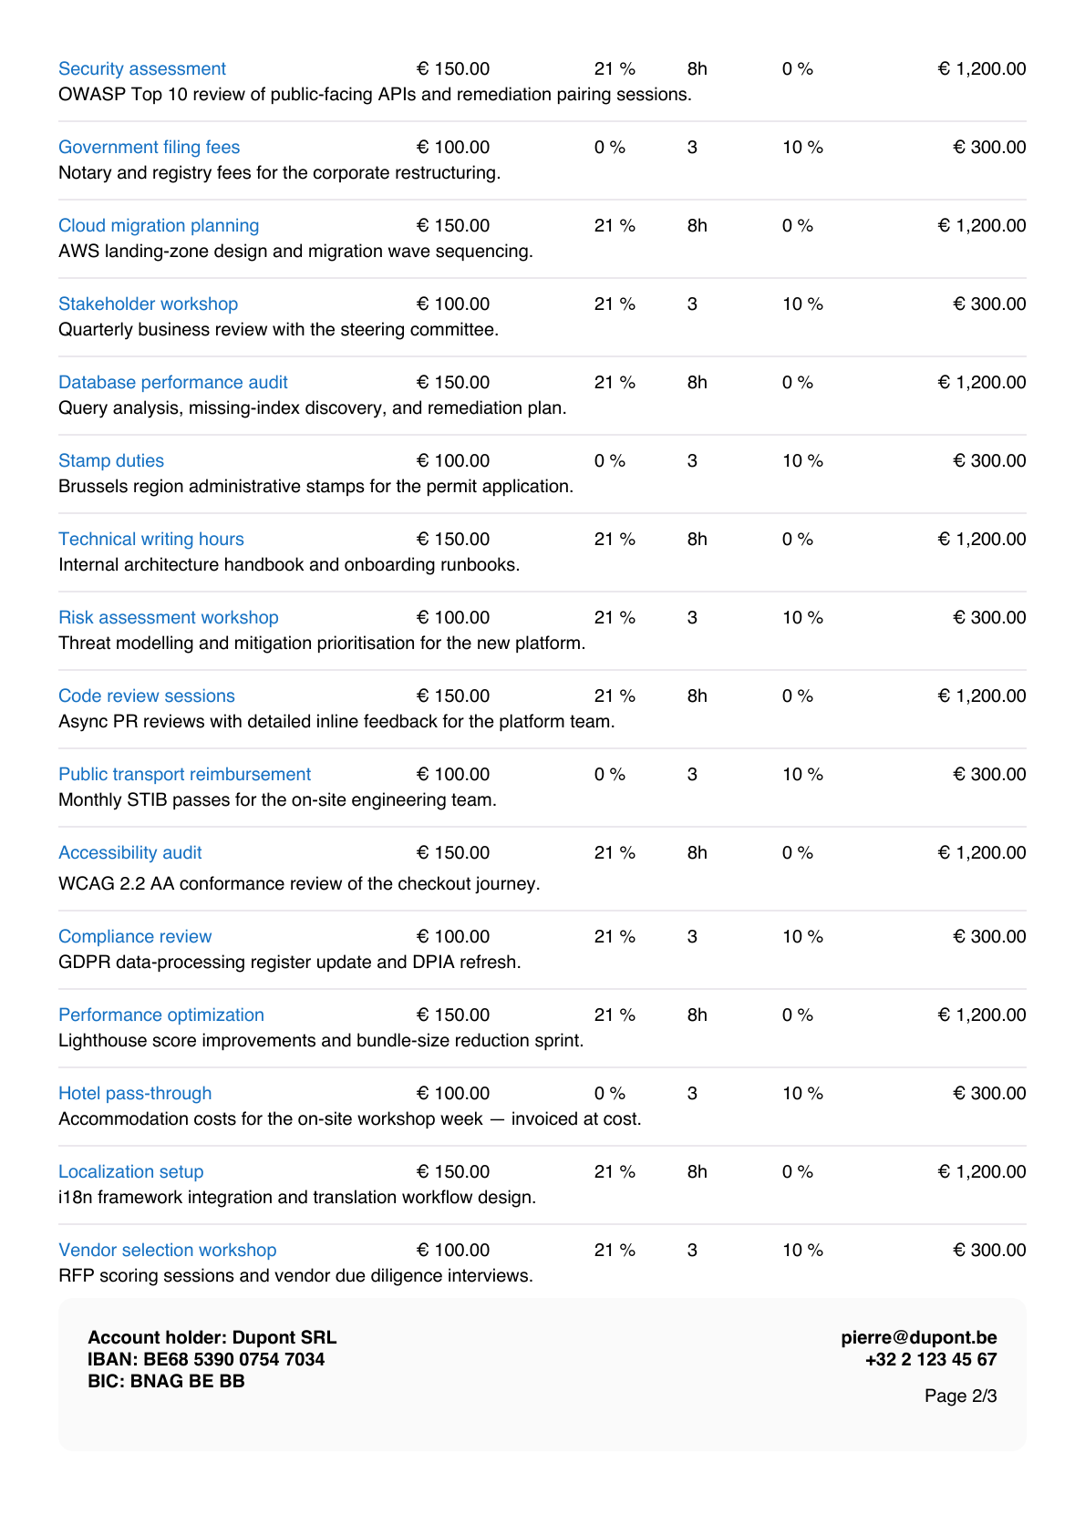
Task: Select Risk assessment workshop link
Action: (169, 618)
